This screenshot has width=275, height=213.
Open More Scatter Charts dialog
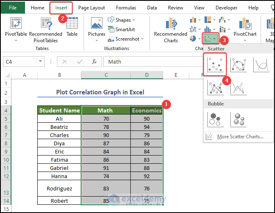coord(239,136)
